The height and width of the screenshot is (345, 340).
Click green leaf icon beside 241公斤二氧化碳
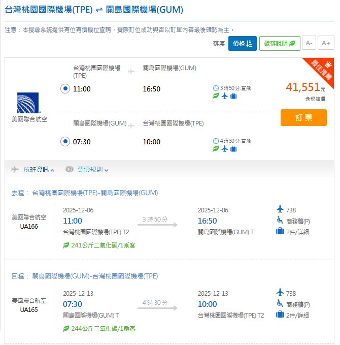click(x=66, y=245)
